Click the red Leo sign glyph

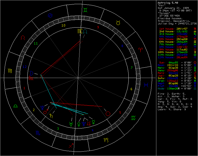click(23, 38)
